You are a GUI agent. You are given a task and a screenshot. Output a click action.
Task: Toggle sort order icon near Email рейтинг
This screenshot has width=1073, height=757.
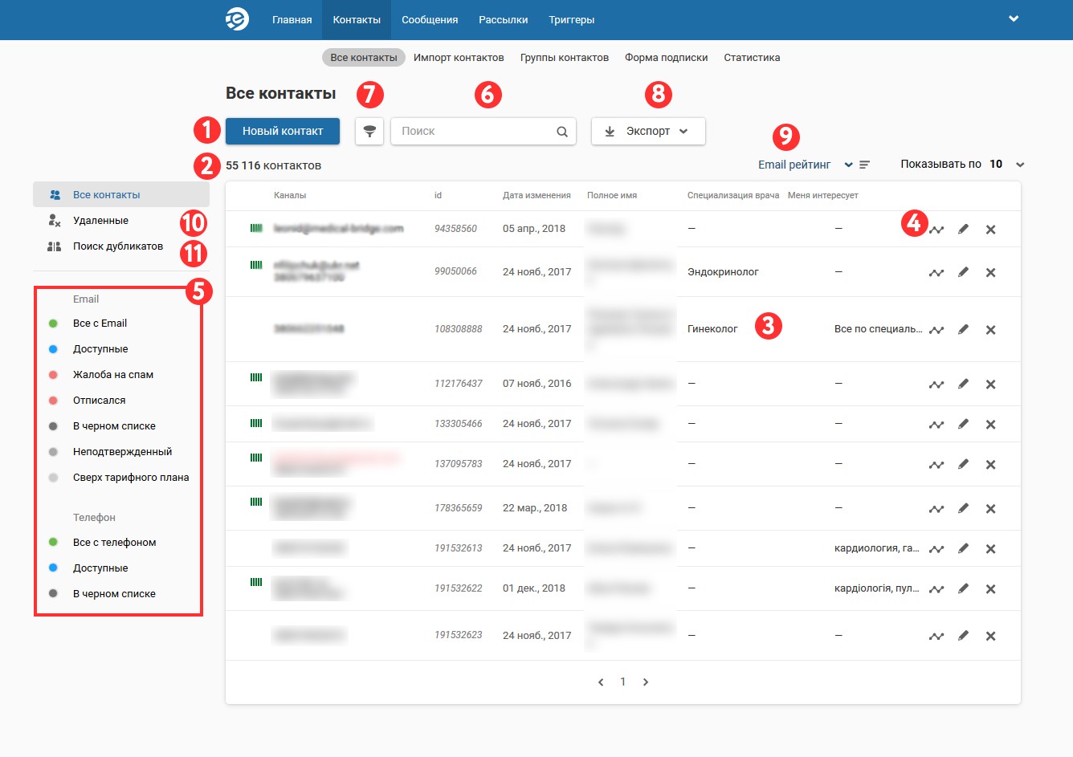pyautogui.click(x=865, y=165)
